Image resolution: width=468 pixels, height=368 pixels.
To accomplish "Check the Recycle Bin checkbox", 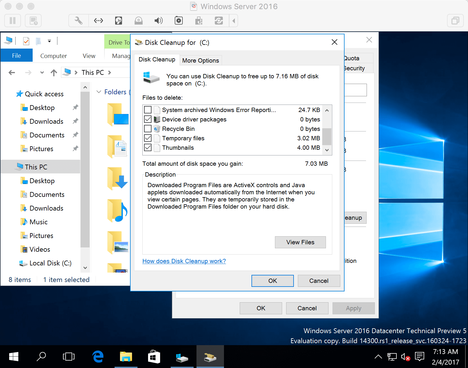I will tap(148, 129).
